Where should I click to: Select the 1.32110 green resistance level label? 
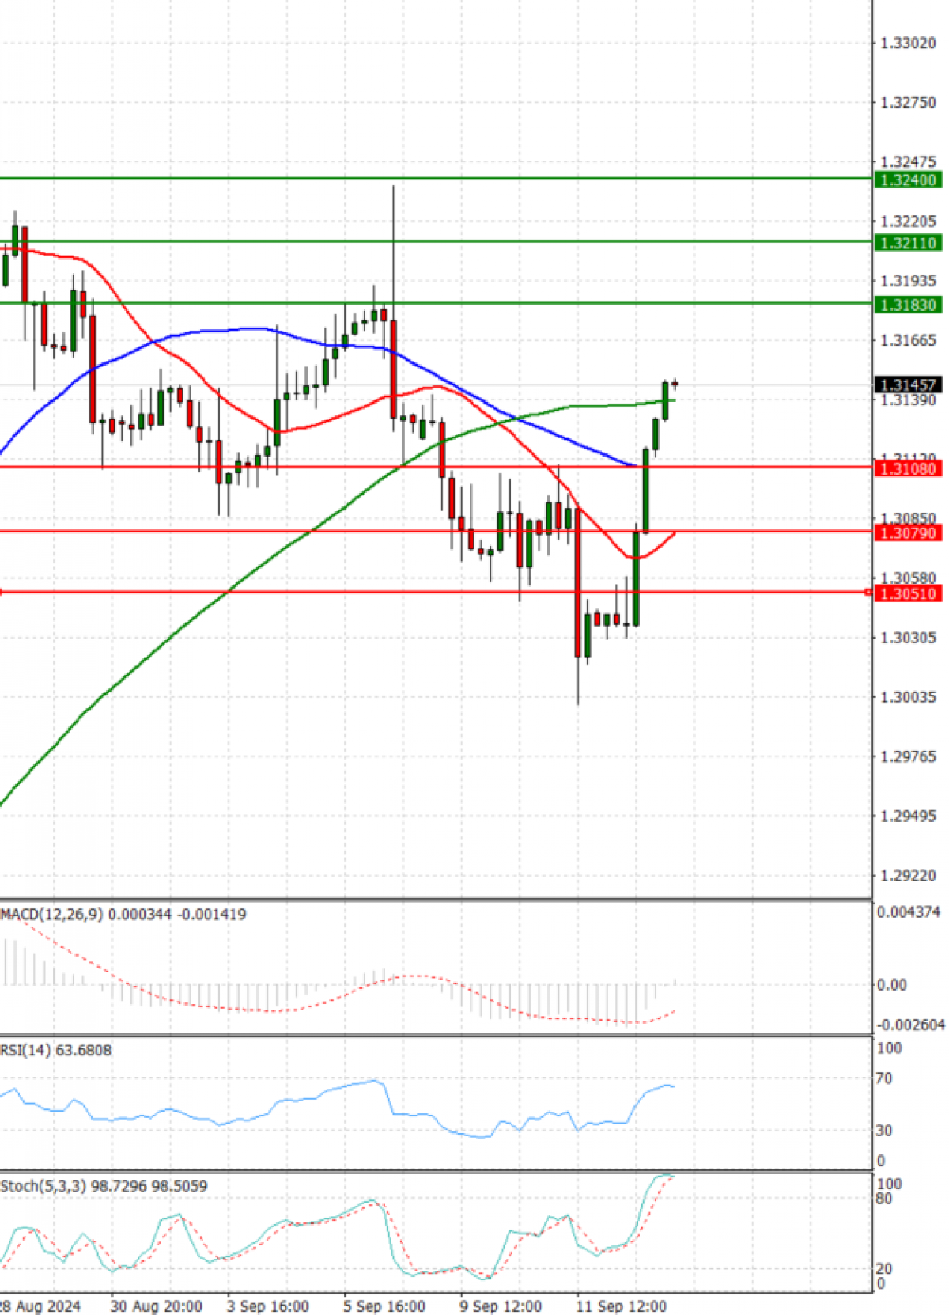click(908, 243)
